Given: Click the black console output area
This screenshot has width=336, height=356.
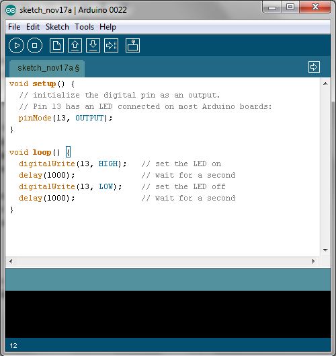Looking at the screenshot, I should [x=168, y=314].
